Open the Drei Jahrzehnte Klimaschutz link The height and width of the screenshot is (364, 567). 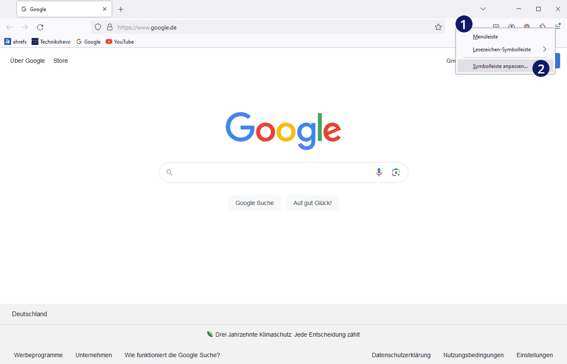(288, 335)
